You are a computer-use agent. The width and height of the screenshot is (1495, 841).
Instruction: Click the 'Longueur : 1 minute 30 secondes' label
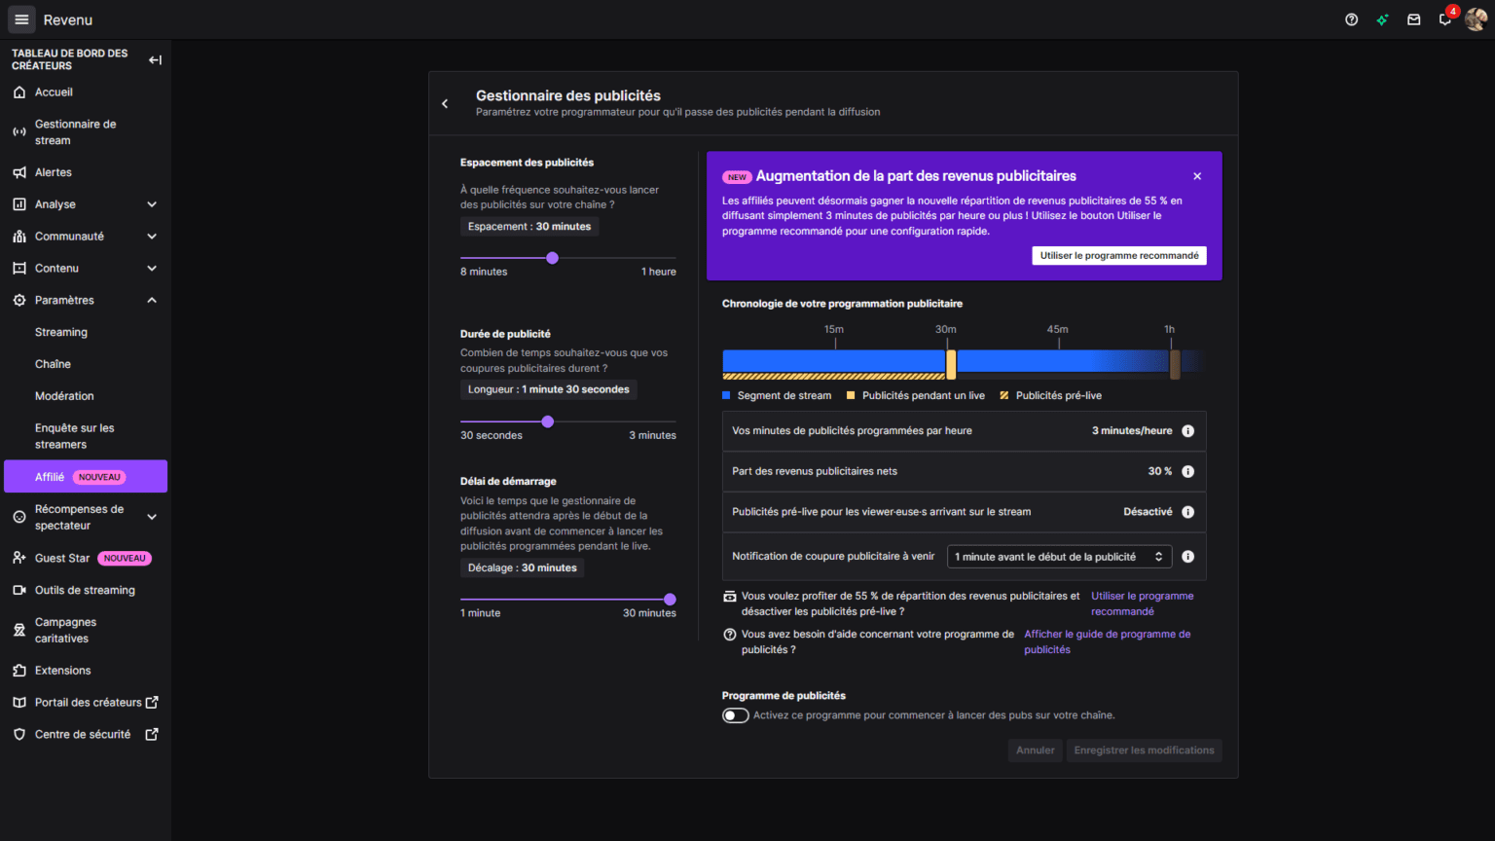coord(549,389)
